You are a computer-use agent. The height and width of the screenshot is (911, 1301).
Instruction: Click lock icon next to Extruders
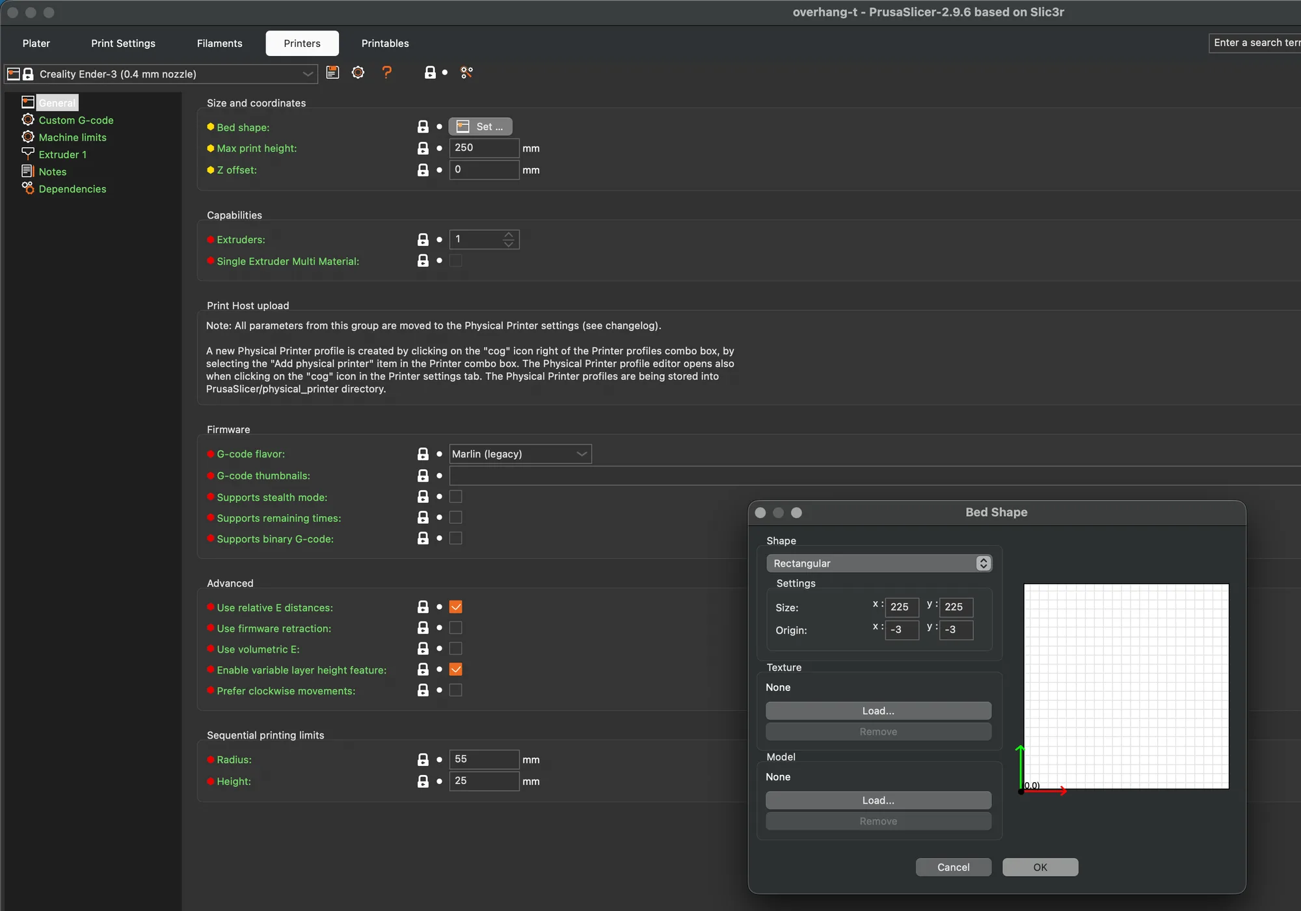tap(423, 239)
